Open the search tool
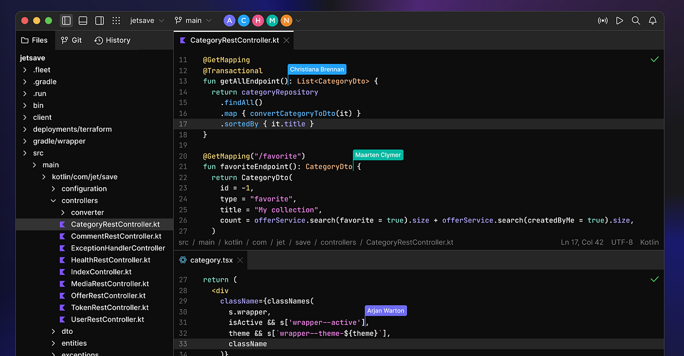This screenshot has height=356, width=684. click(x=636, y=20)
